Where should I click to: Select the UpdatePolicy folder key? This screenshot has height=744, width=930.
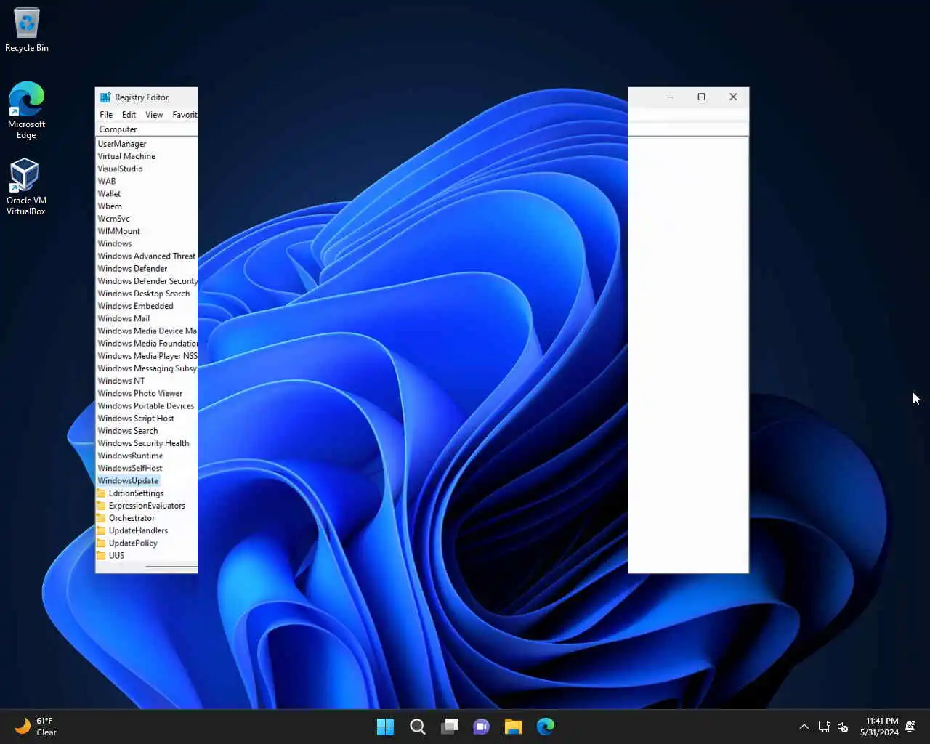point(133,543)
